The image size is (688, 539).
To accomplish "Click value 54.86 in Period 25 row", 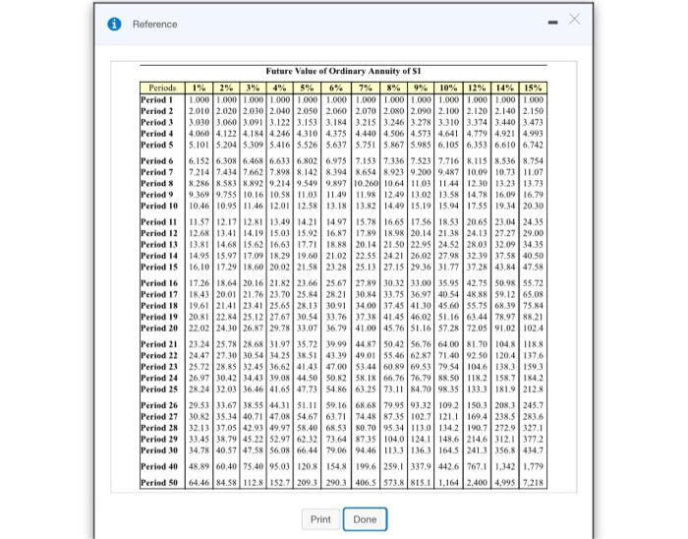I will (x=336, y=389).
